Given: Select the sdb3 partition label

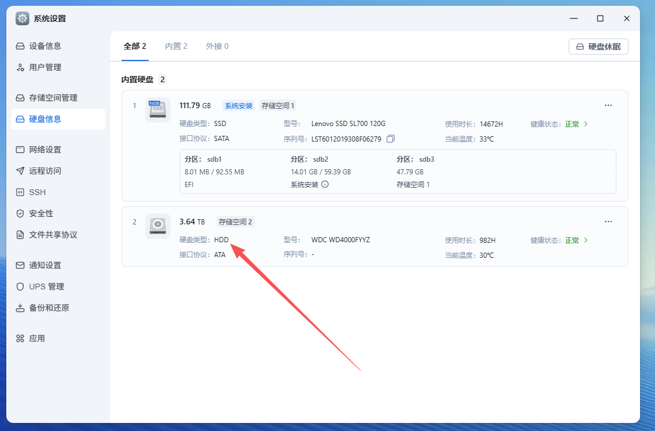Looking at the screenshot, I should click(x=427, y=159).
